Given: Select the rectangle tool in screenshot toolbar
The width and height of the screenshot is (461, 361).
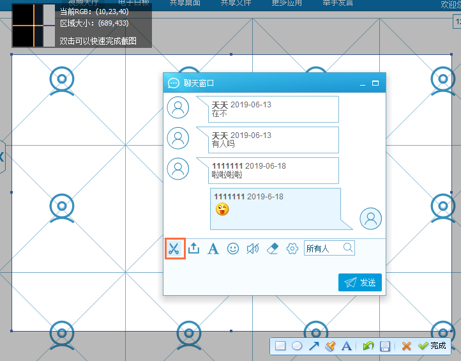Looking at the screenshot, I should click(x=280, y=346).
